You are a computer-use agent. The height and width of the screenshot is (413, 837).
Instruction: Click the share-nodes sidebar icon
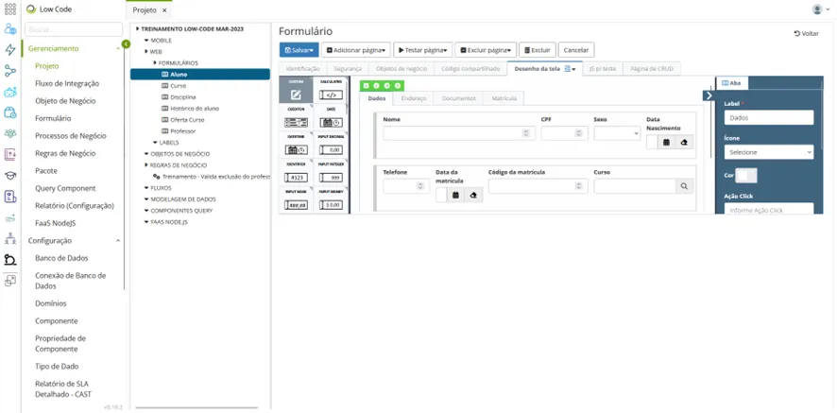(10, 71)
